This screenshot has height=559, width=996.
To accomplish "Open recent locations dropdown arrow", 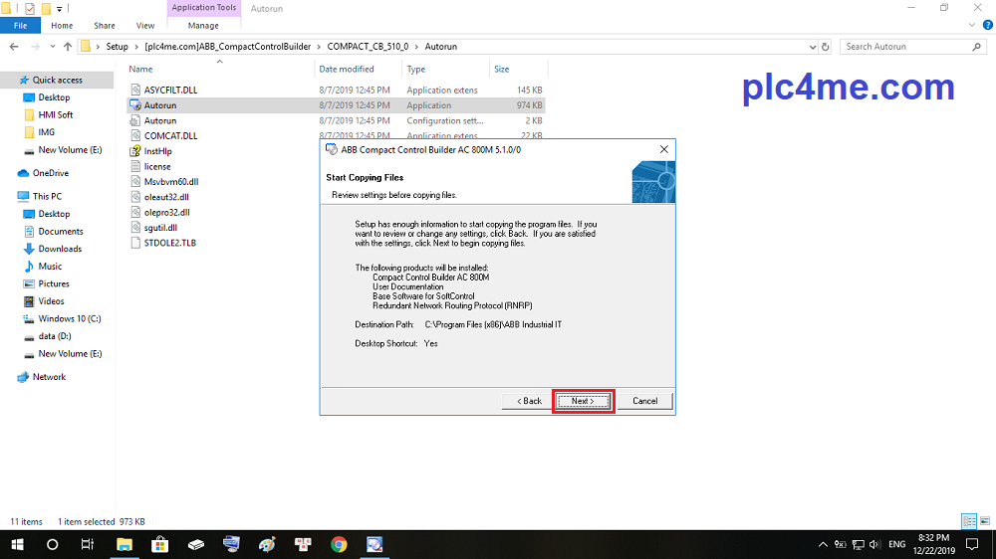I will [52, 47].
